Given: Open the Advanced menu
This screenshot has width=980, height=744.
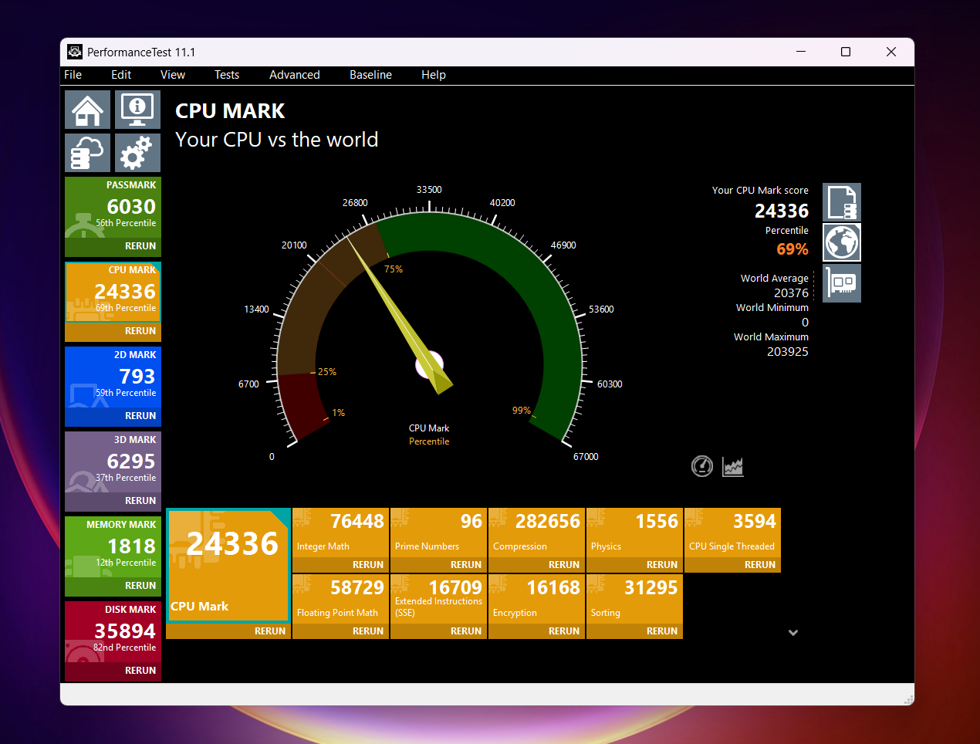Looking at the screenshot, I should (x=294, y=75).
